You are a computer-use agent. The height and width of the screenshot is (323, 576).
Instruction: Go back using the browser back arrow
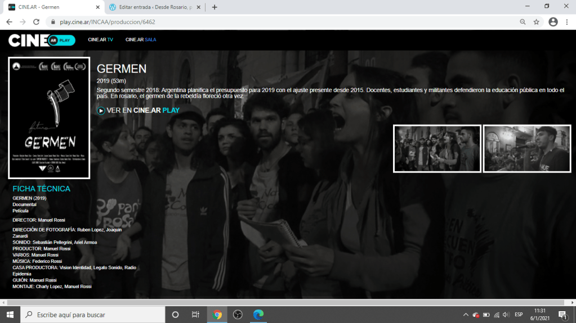point(9,22)
